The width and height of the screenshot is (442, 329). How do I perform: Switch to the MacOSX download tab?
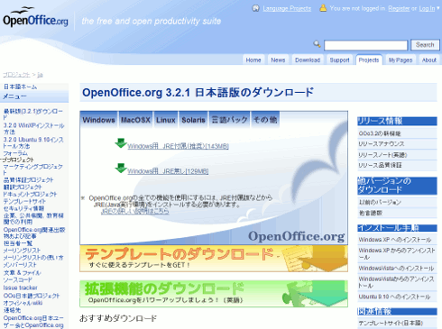pyautogui.click(x=135, y=120)
